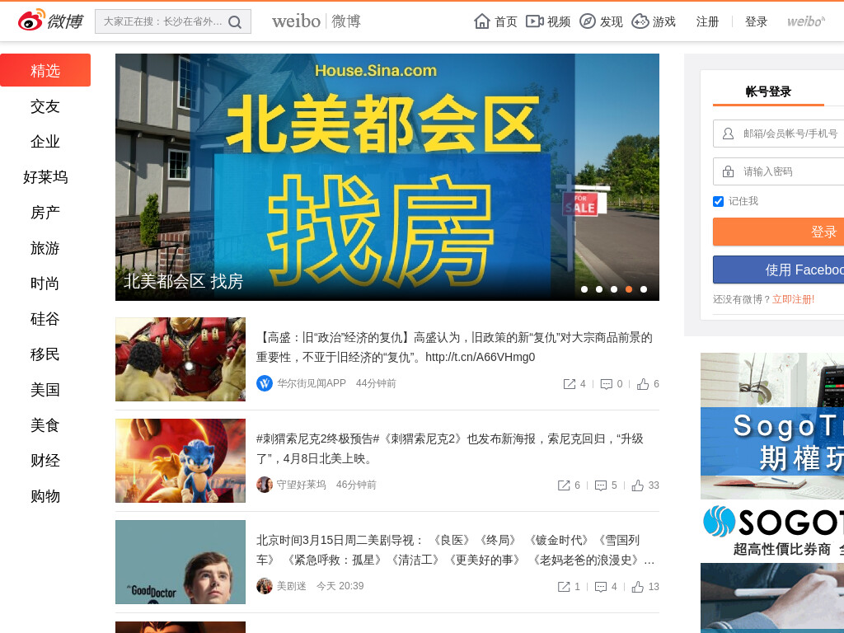Like the 高盛 post via the thumbs-up icon
The image size is (844, 633).
[x=643, y=384]
